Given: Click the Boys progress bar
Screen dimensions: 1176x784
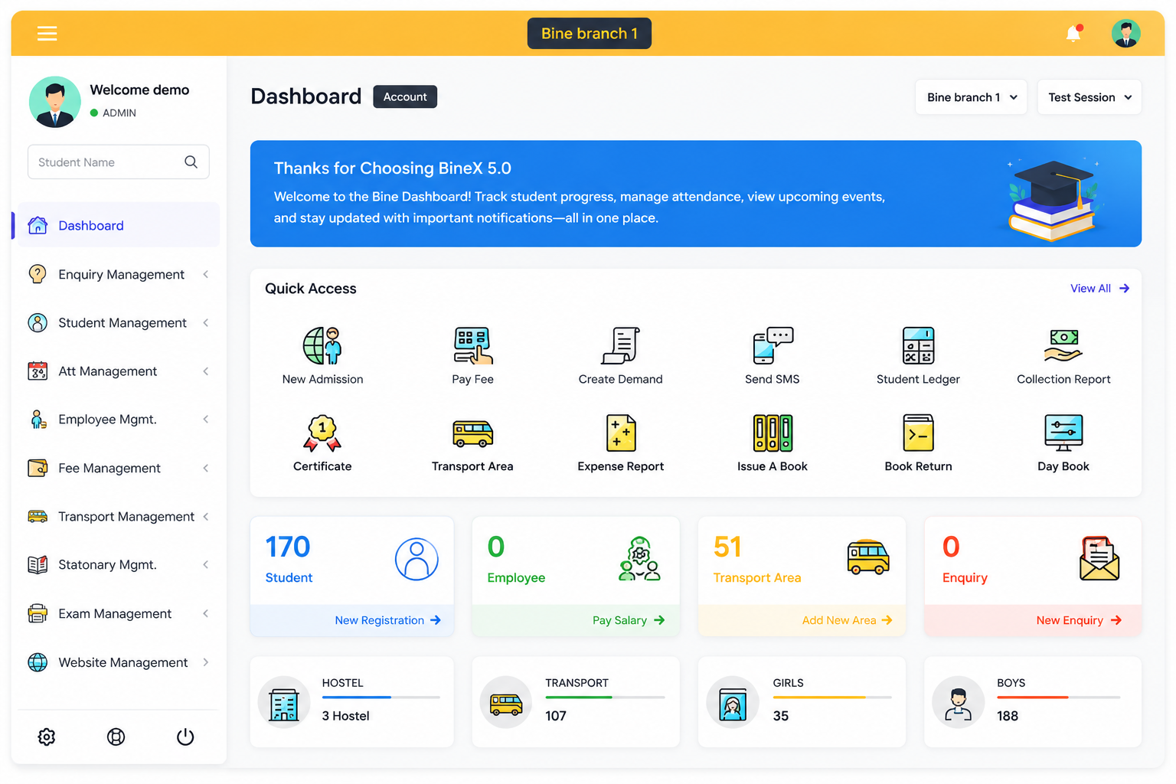Looking at the screenshot, I should coord(1059,697).
